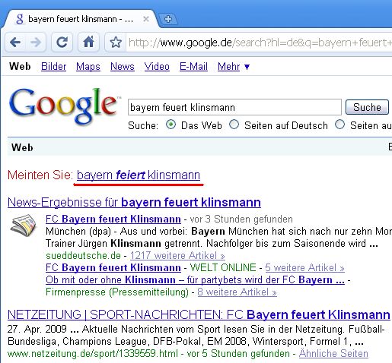Select 'Seiten auf Deutsch' radio option
Screen dimensions: 392x363
pos(234,125)
